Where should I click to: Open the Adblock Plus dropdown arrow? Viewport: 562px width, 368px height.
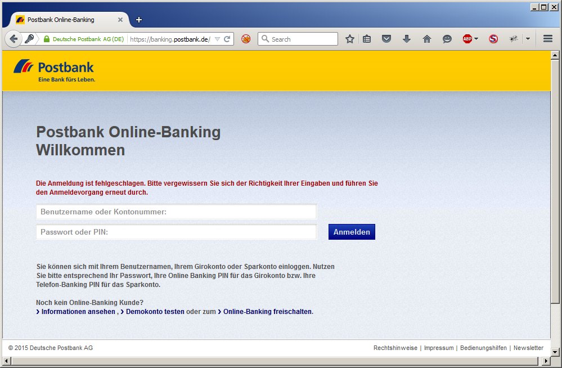point(476,39)
